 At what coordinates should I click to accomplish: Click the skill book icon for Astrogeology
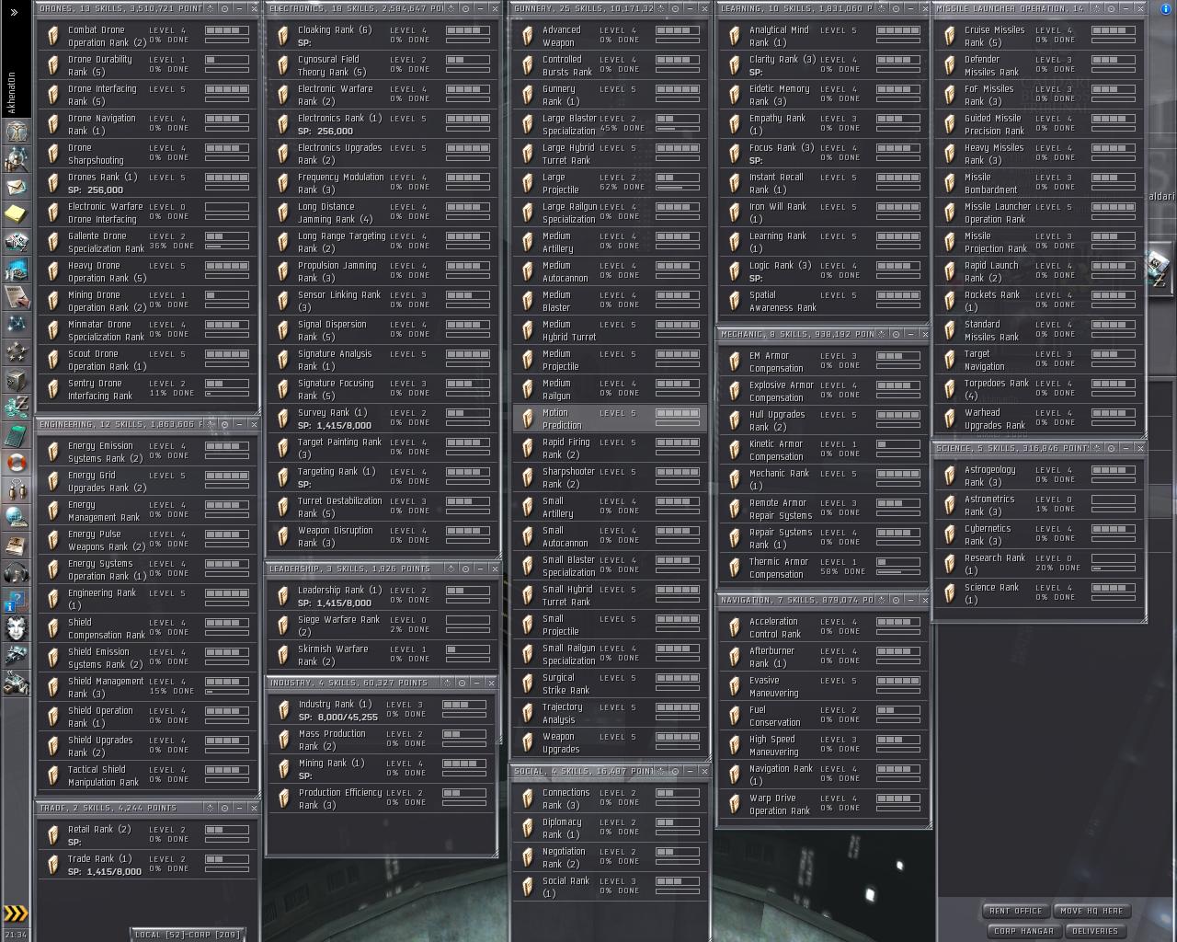click(x=950, y=476)
